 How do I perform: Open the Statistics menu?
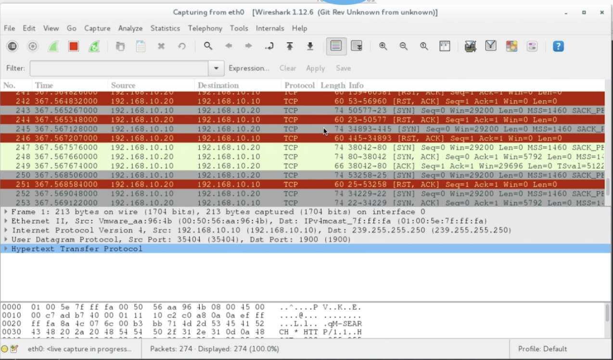[x=165, y=28]
